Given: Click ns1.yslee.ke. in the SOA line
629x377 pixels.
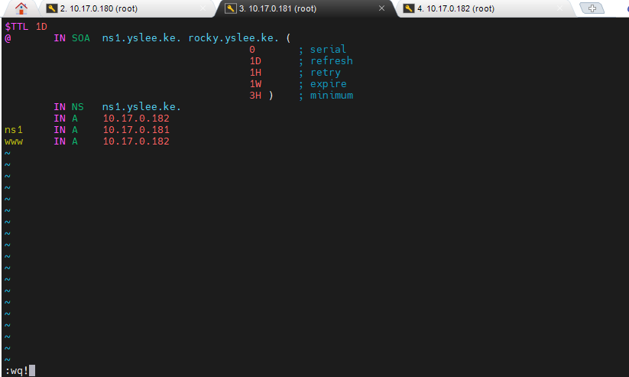Looking at the screenshot, I should click(141, 38).
